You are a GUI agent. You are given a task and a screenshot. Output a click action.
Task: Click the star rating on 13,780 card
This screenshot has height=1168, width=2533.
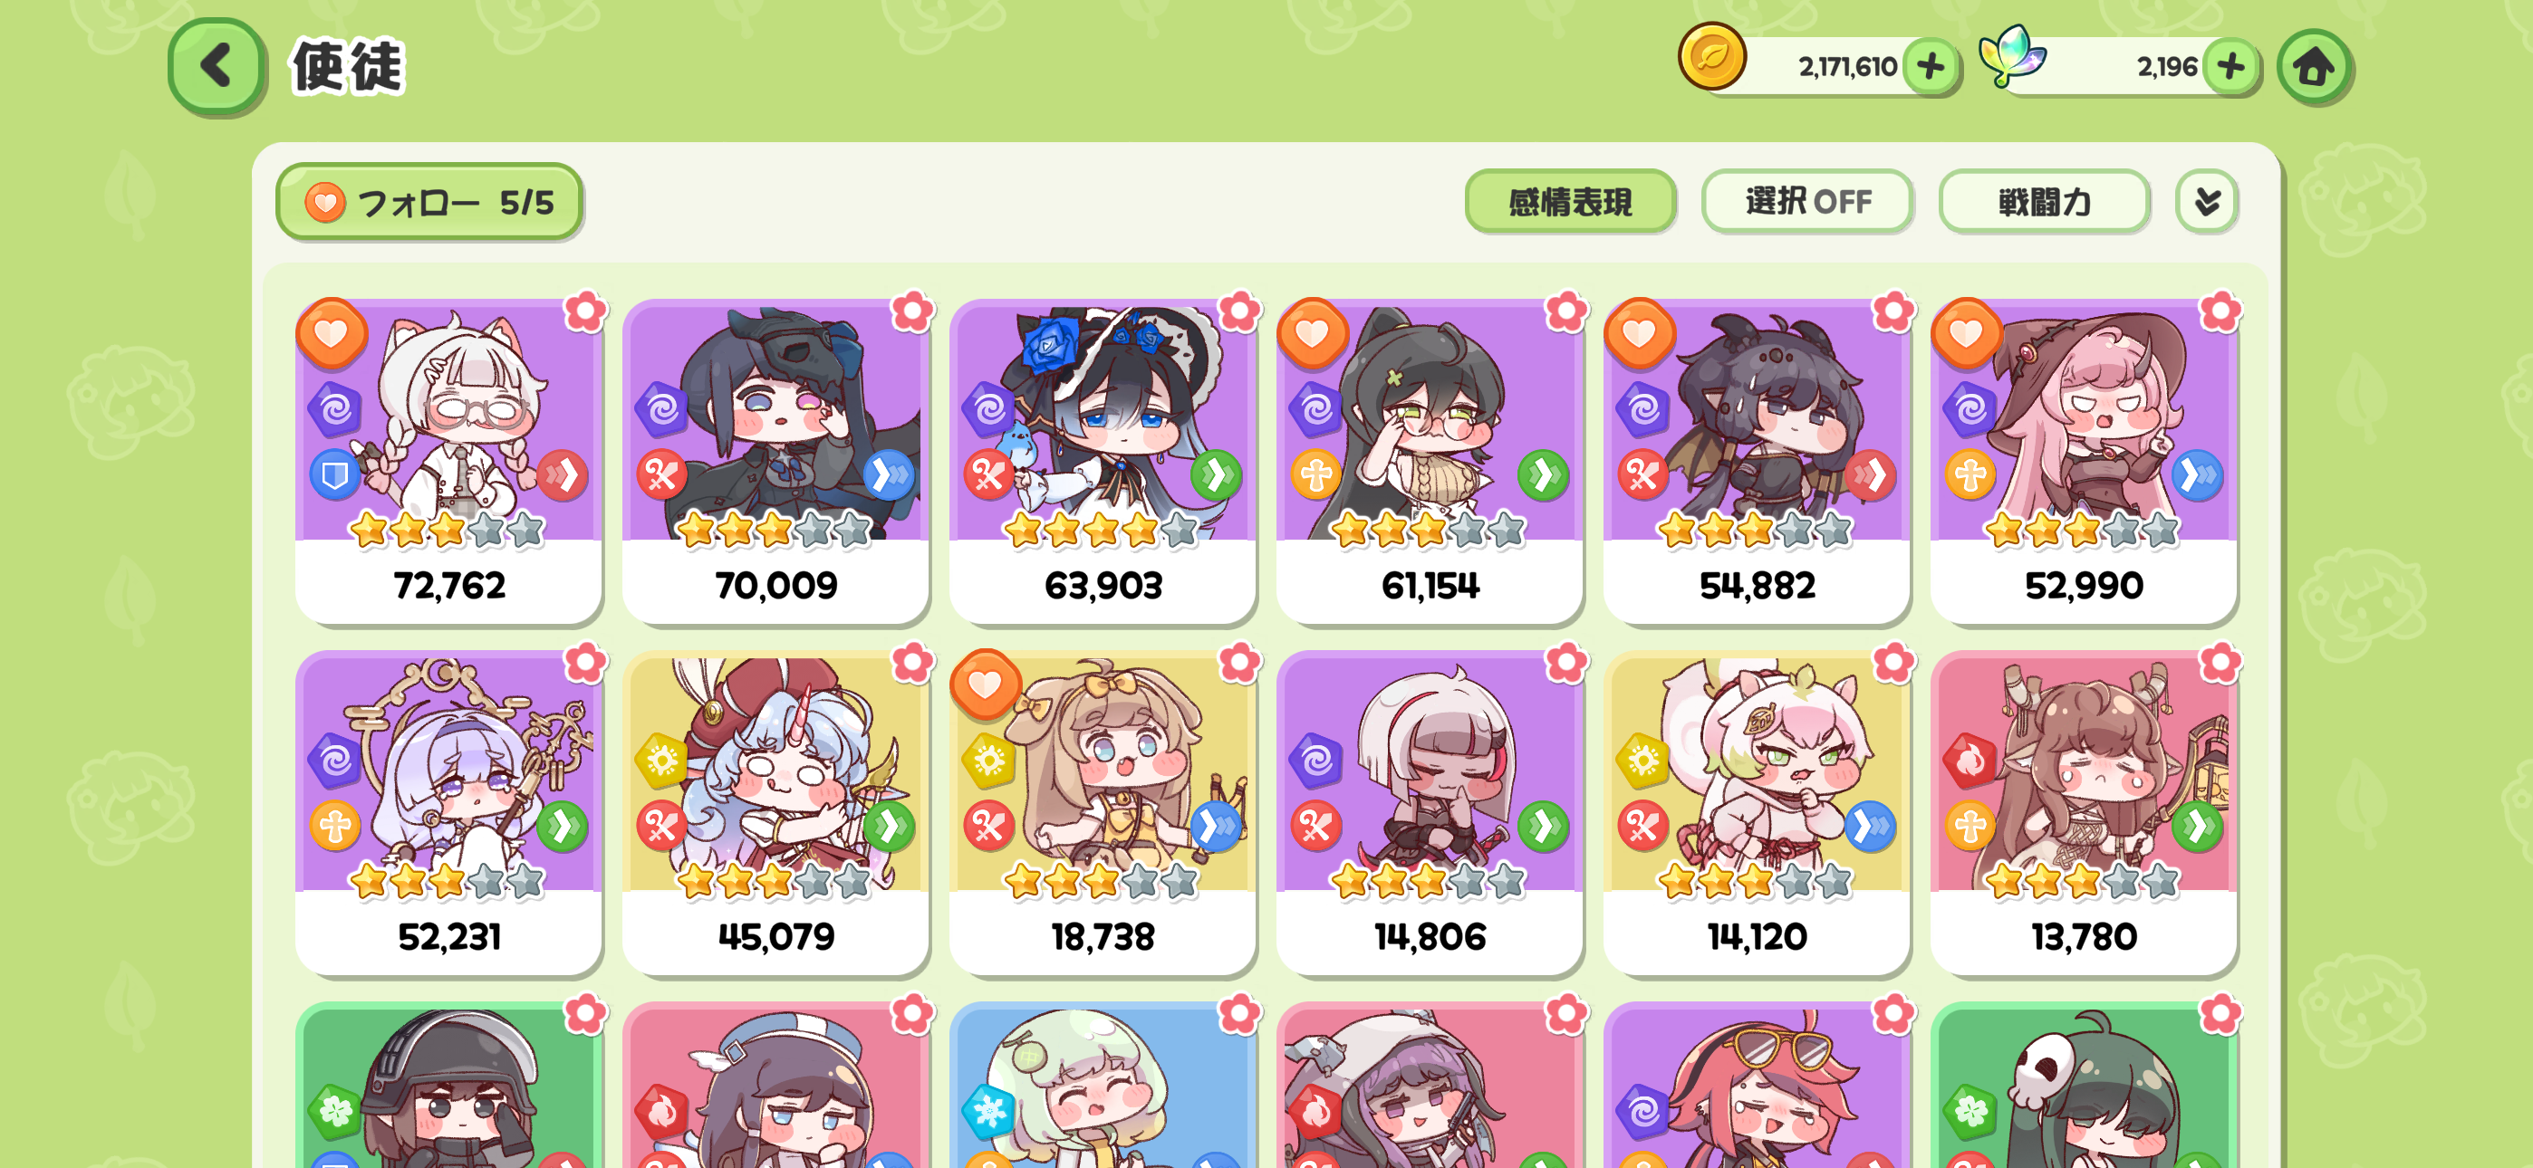pyautogui.click(x=2083, y=881)
